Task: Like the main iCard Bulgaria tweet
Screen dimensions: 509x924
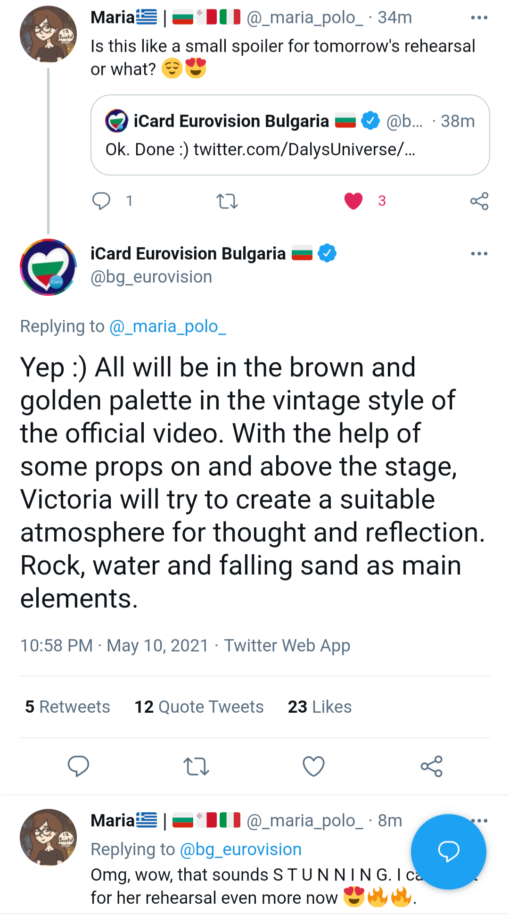Action: pyautogui.click(x=313, y=766)
